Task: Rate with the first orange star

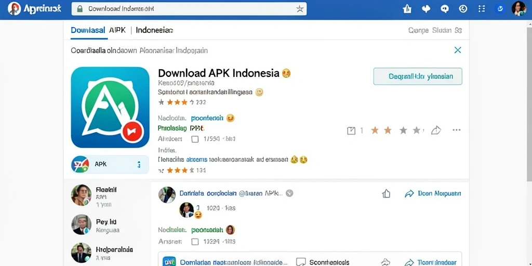Action: coord(375,130)
